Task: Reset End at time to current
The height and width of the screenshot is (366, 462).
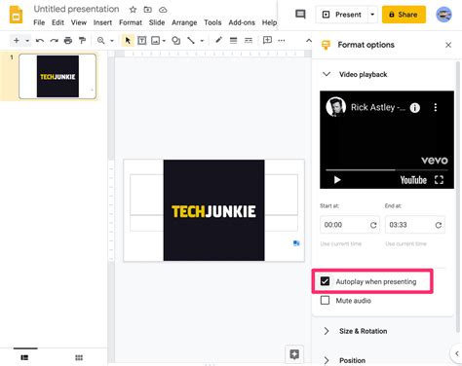Action: tap(439, 225)
